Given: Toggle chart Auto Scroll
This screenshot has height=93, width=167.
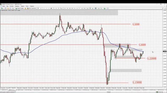Looking at the screenshot, I should tap(99, 8).
